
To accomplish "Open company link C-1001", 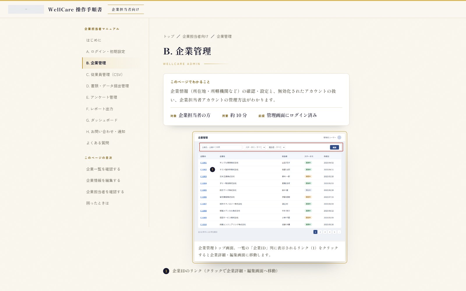I will 204,163.
